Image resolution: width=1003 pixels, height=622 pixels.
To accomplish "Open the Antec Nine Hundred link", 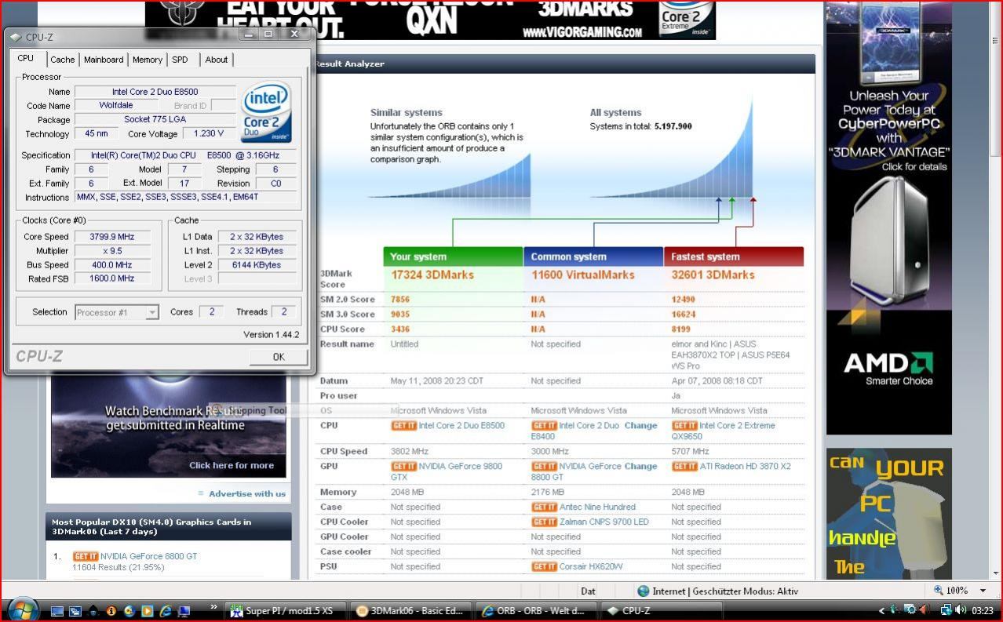I will point(597,507).
